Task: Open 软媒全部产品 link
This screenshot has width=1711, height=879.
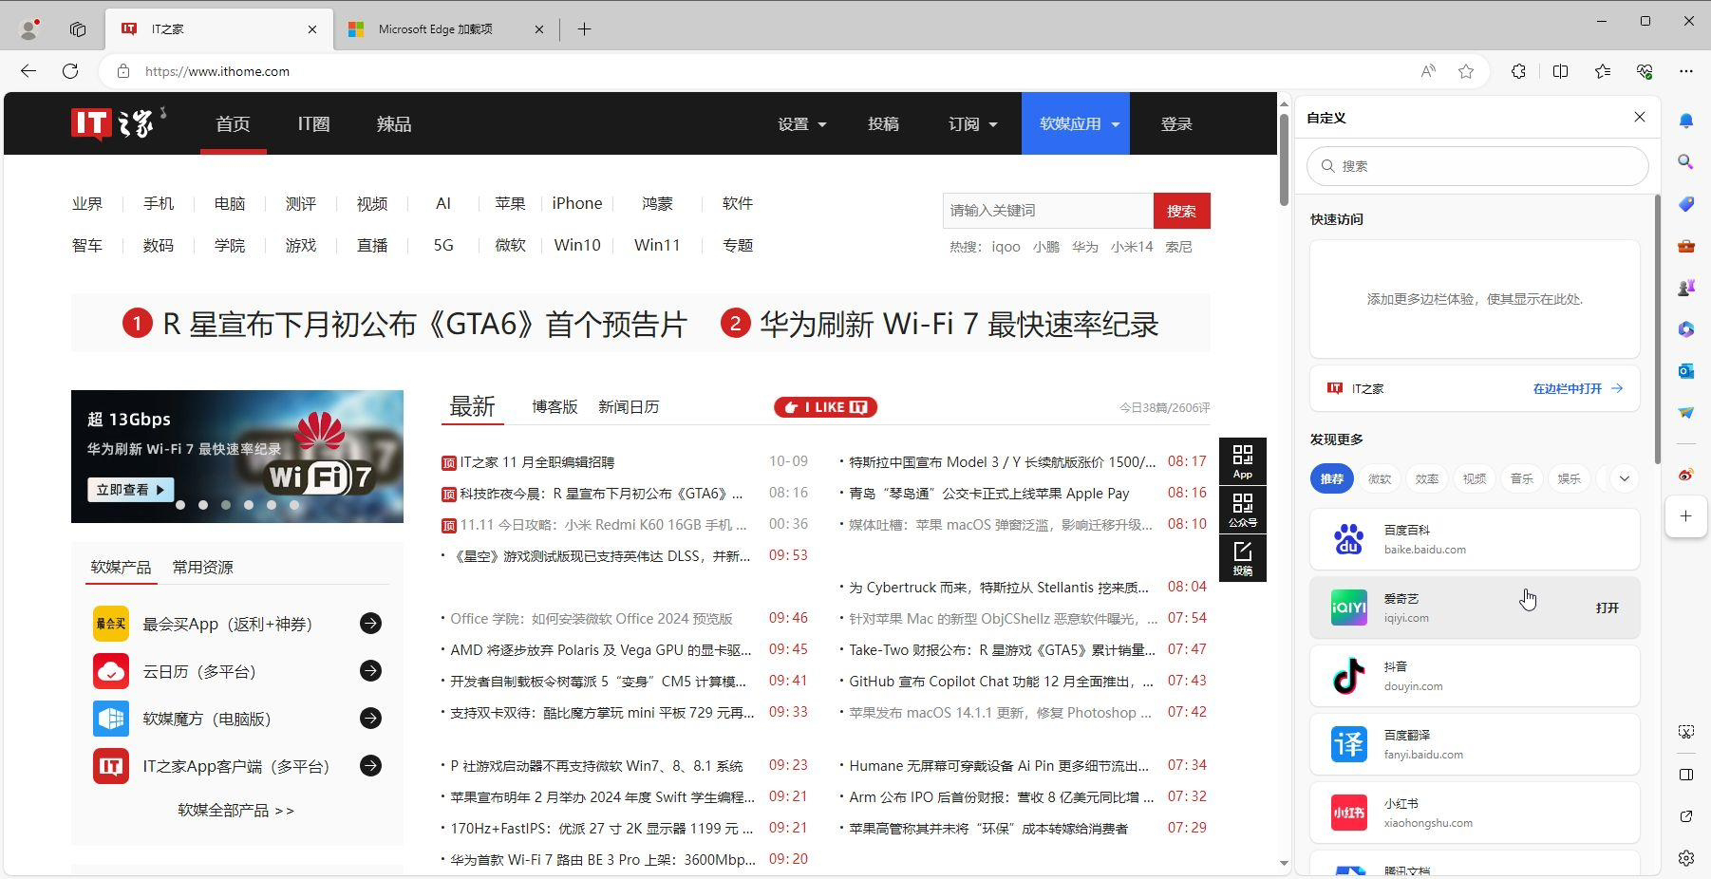Action: (236, 810)
